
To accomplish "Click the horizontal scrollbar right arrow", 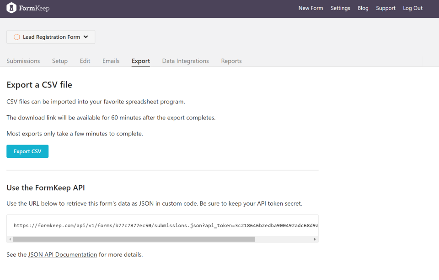I will 315,239.
